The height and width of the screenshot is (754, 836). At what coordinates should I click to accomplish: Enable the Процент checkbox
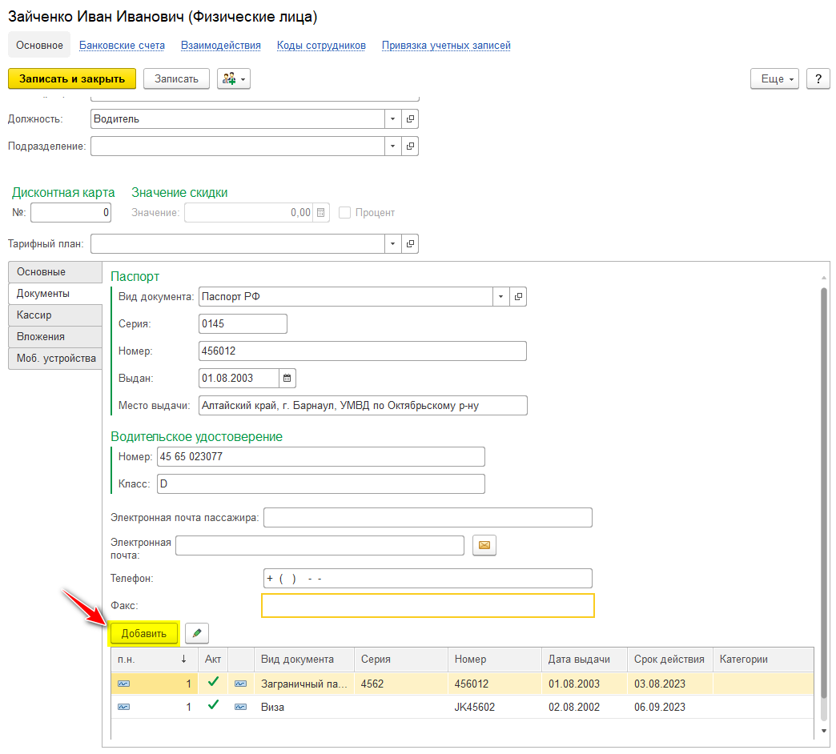pos(345,213)
